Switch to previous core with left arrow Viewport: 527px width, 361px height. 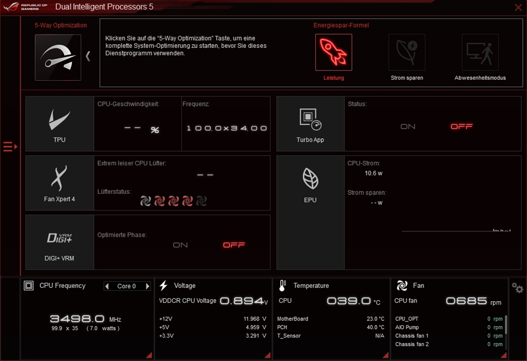(107, 286)
